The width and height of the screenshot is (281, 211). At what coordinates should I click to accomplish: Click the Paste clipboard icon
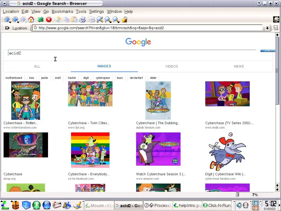74,20
